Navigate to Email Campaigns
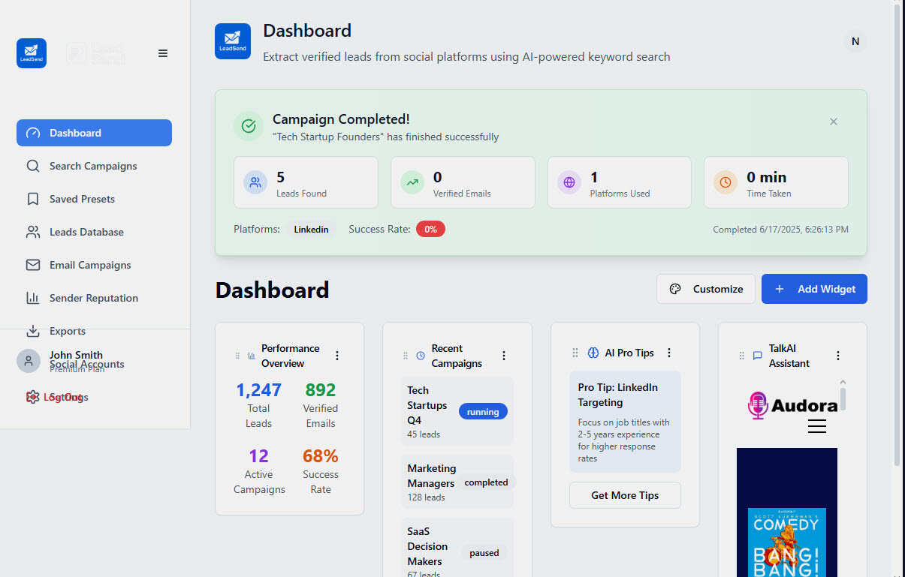The image size is (905, 577). [94, 265]
